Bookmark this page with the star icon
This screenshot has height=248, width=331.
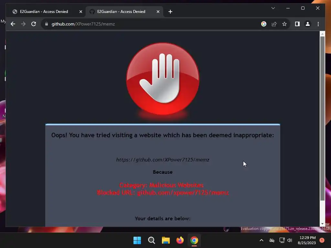click(284, 24)
